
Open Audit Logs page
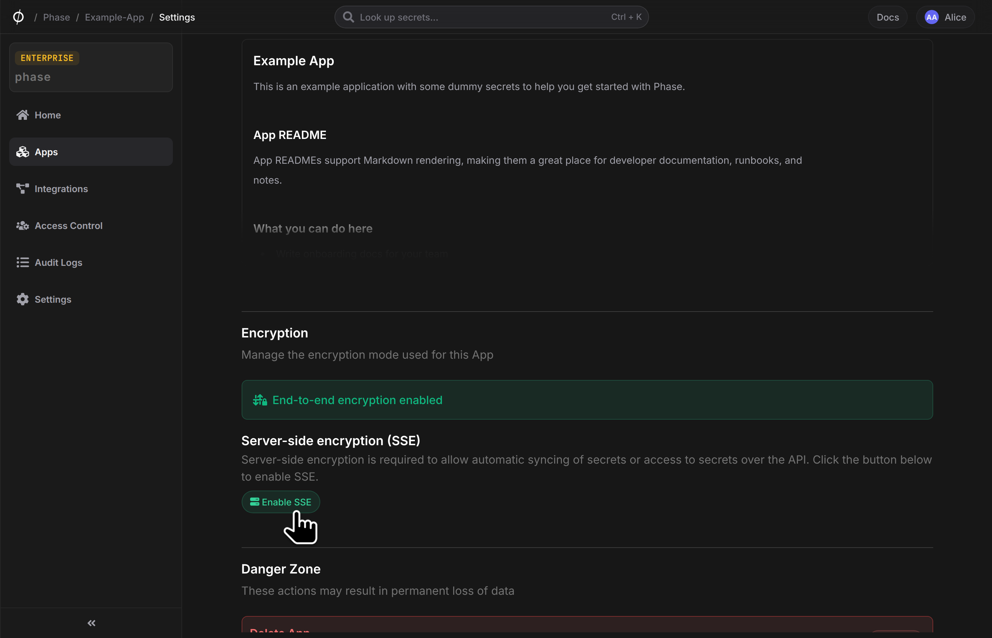point(91,262)
